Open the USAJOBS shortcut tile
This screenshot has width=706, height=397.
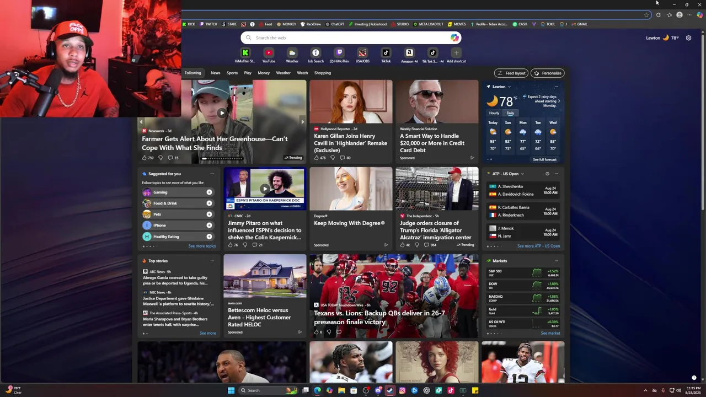point(362,55)
